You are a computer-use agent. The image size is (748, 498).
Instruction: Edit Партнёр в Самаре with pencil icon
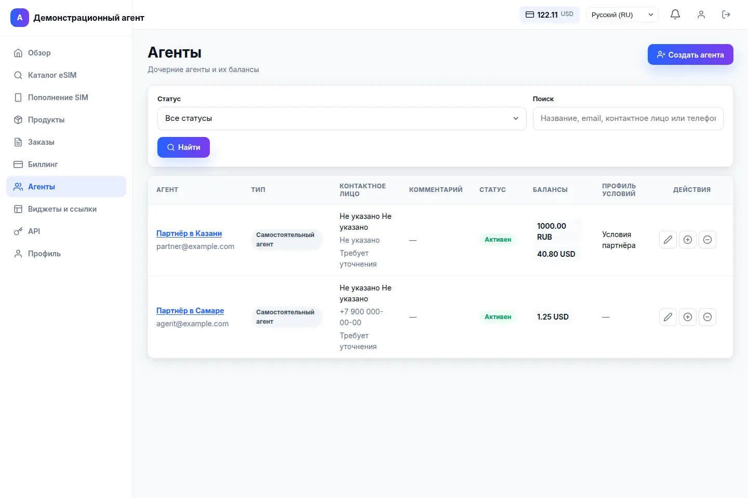[x=668, y=317]
